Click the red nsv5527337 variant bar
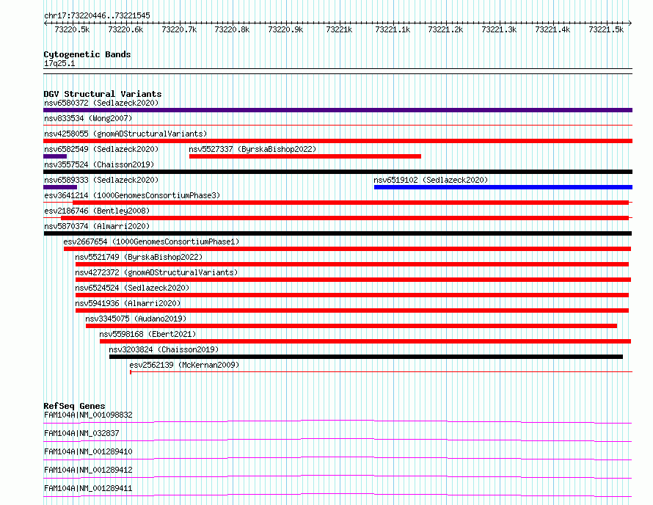Viewport: 653px width, 505px height. (x=305, y=156)
